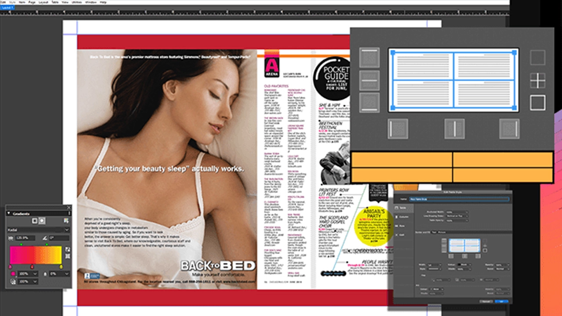Select the first green midpoint marker above the gradient

point(22,244)
